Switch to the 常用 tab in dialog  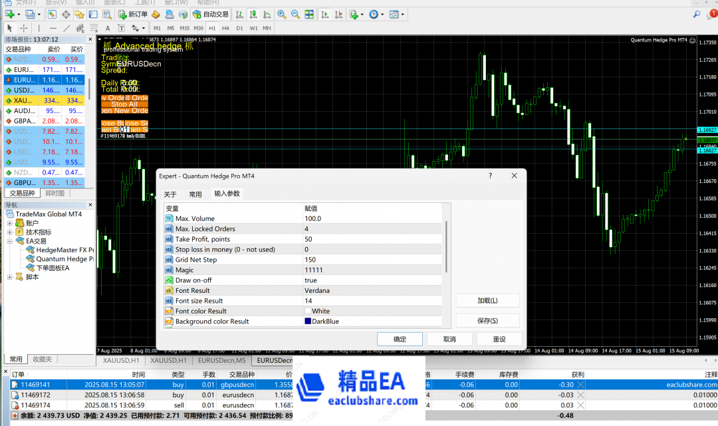tap(195, 194)
